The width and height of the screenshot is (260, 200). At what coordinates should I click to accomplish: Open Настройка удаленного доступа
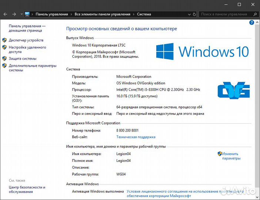pos(27,49)
